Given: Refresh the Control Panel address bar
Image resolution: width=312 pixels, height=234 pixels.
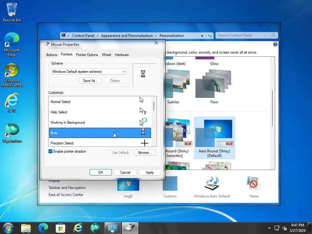Looking at the screenshot, I should pyautogui.click(x=210, y=36).
